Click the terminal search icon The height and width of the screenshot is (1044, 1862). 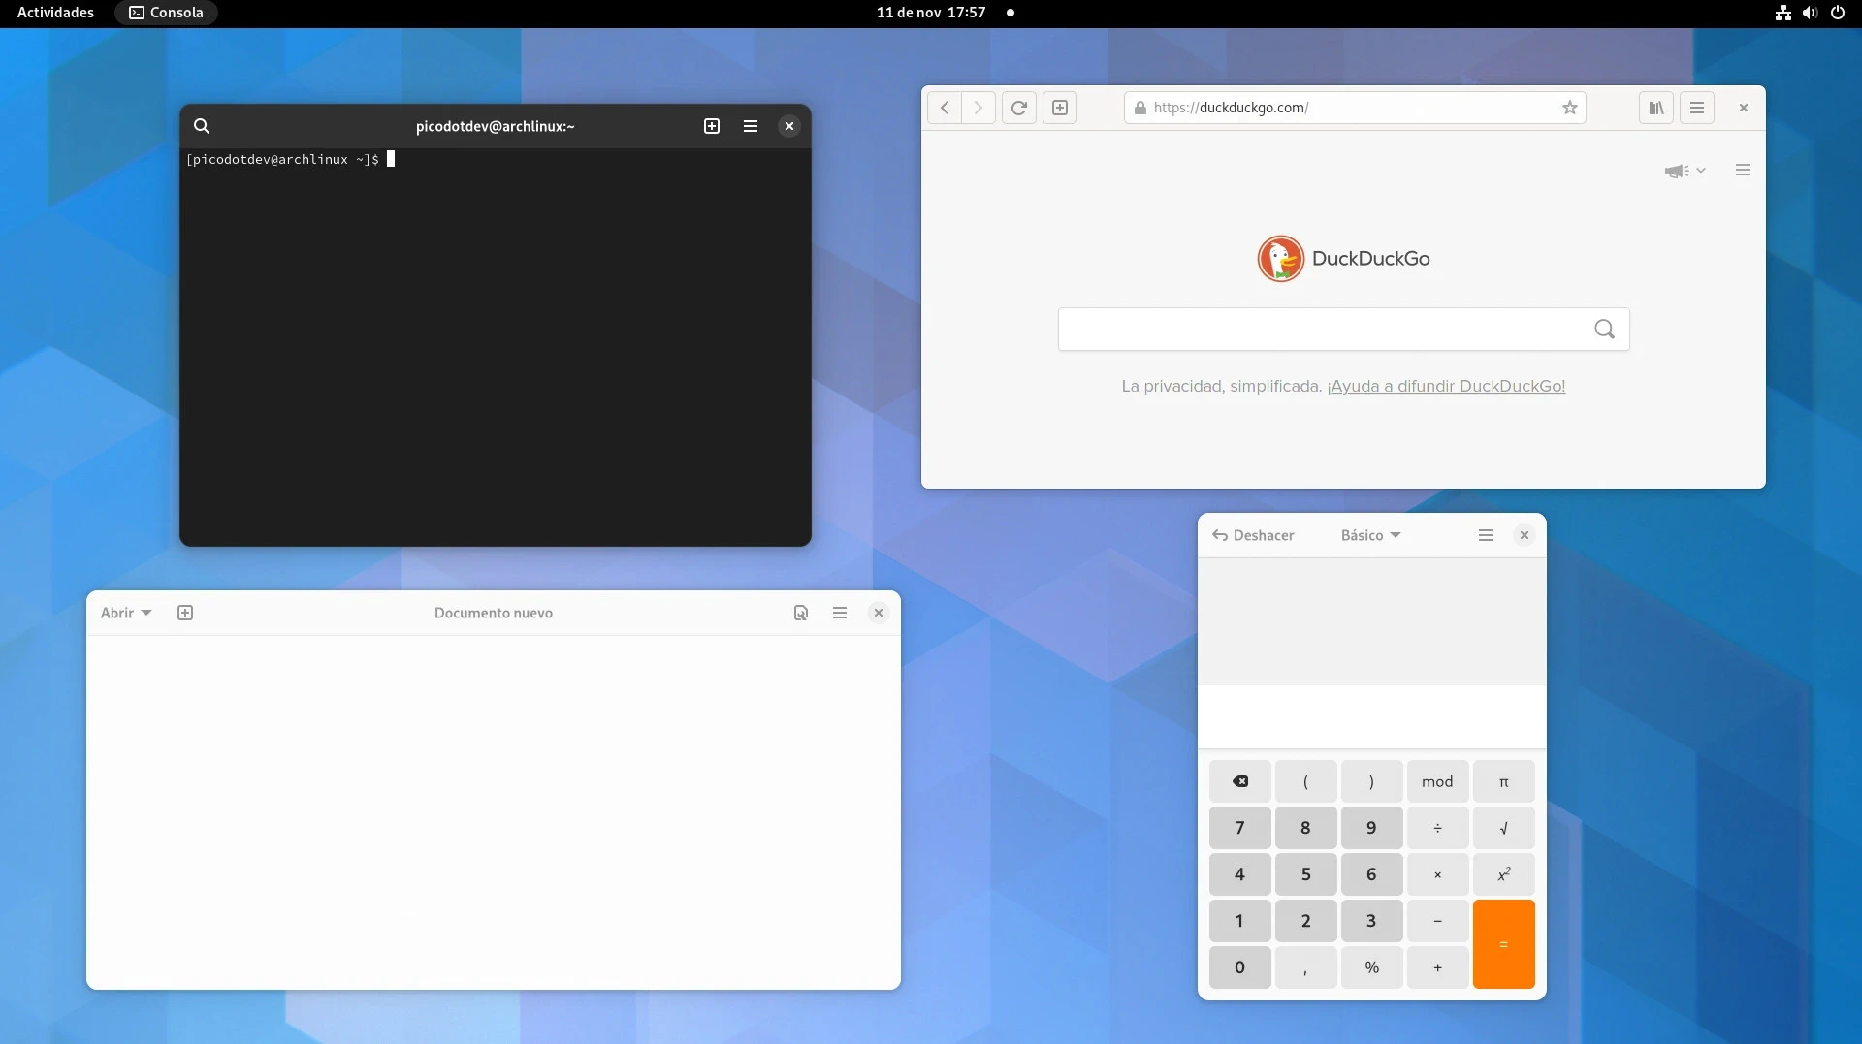202,126
